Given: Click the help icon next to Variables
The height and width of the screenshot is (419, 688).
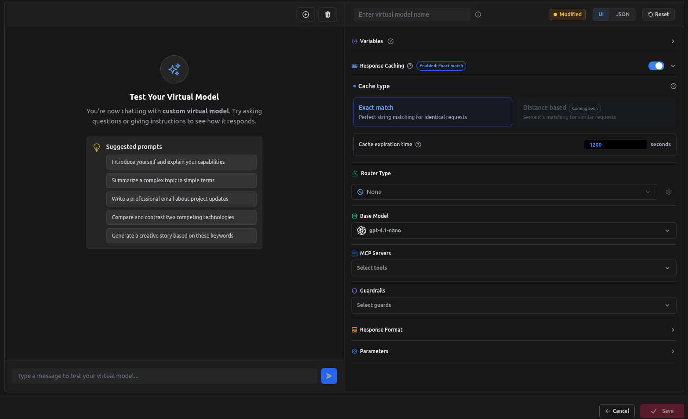Looking at the screenshot, I should tap(391, 41).
